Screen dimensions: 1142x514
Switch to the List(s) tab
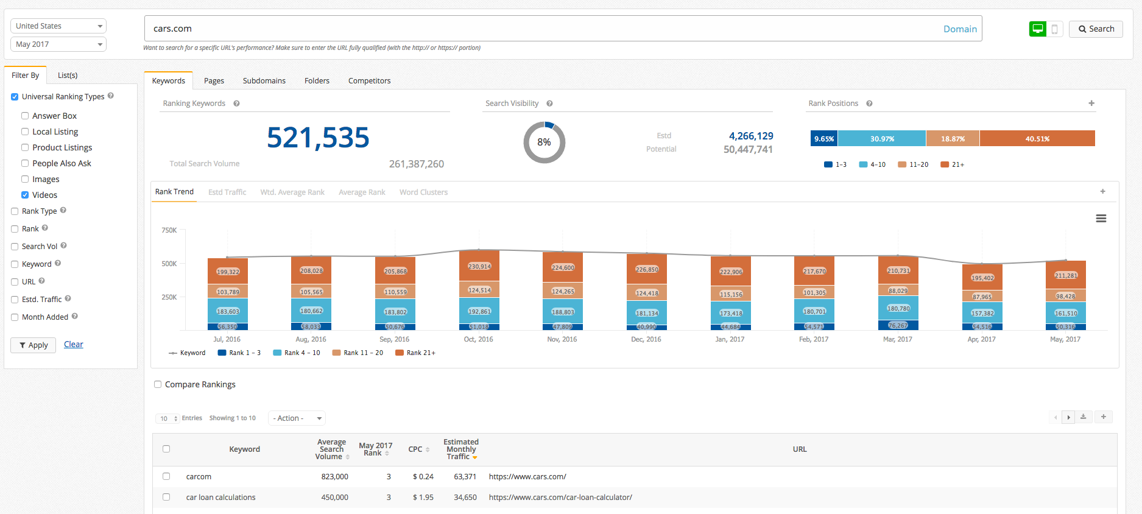click(68, 76)
